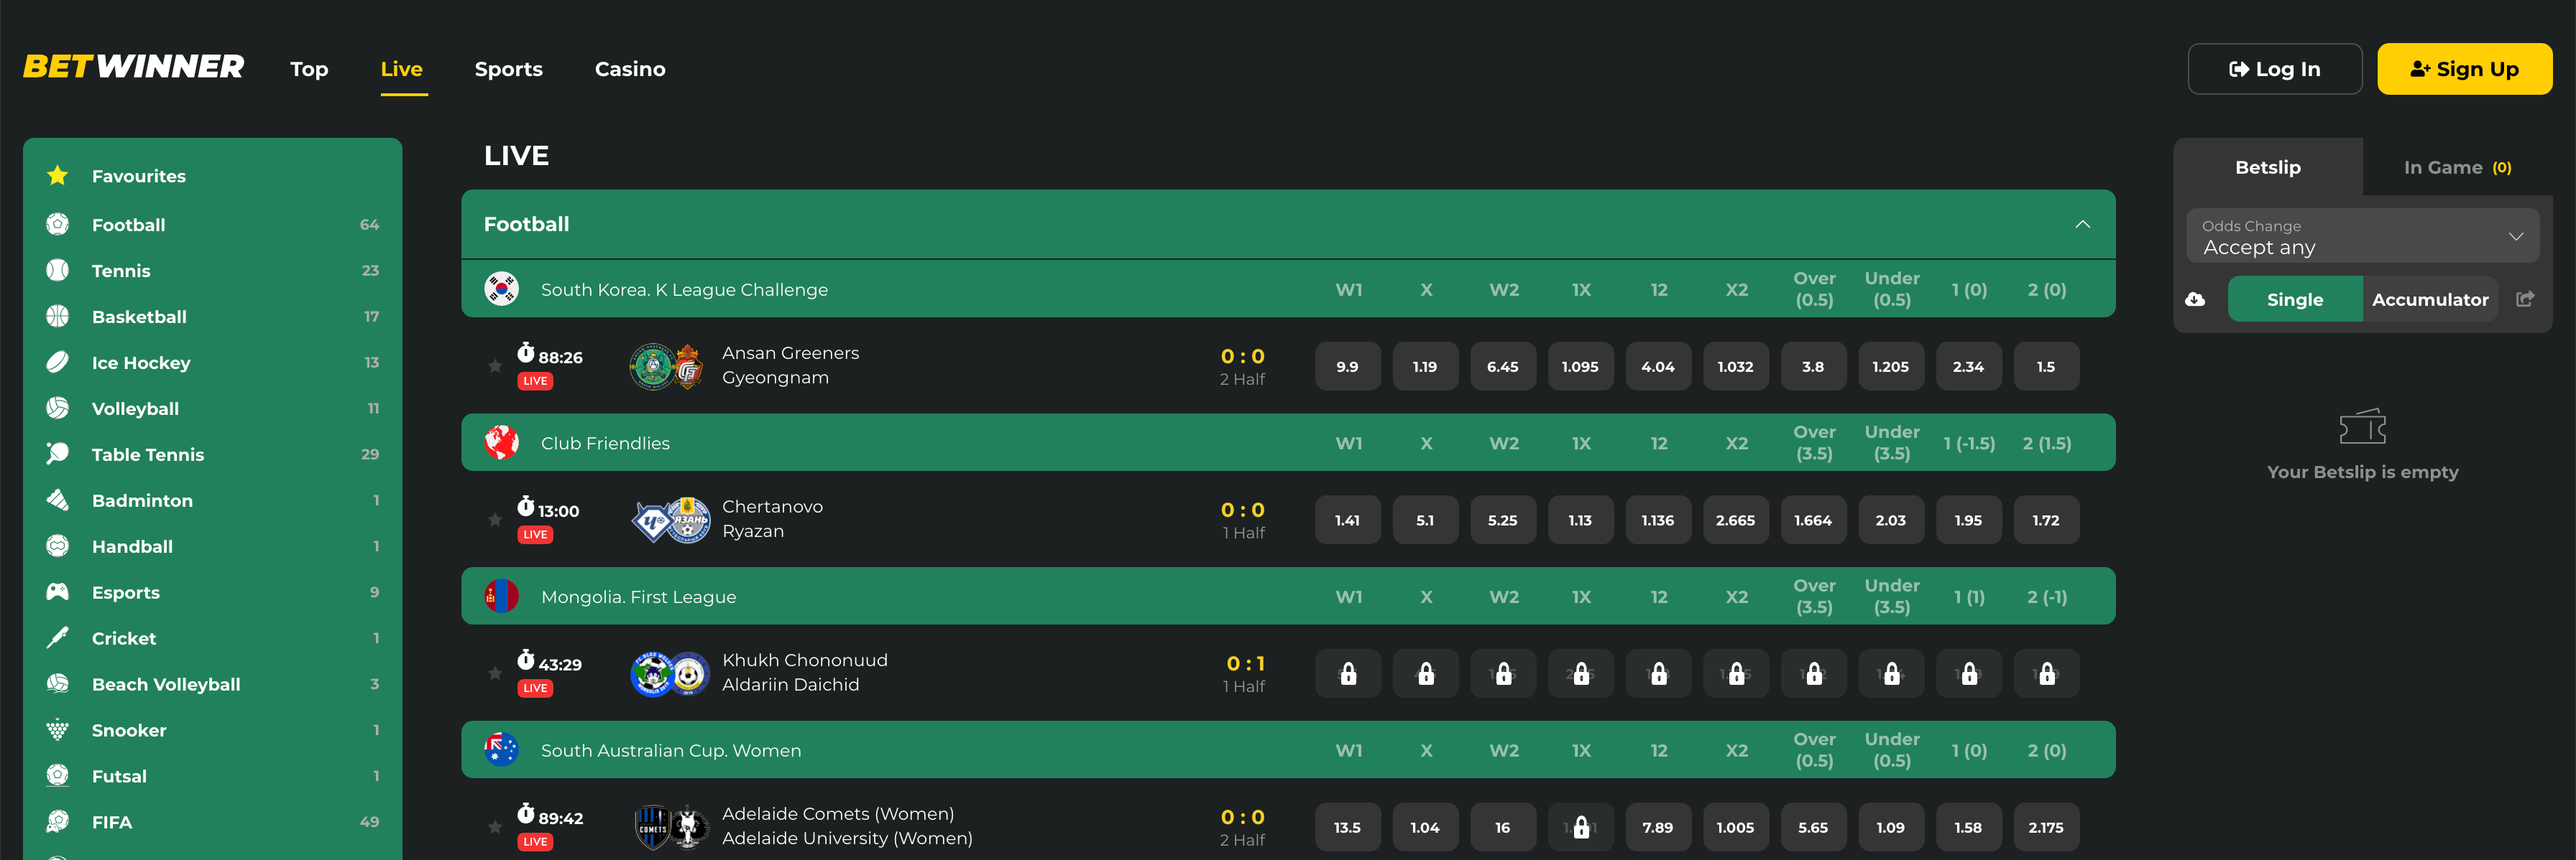Collapse the Football section with its chevron

[x=2084, y=224]
